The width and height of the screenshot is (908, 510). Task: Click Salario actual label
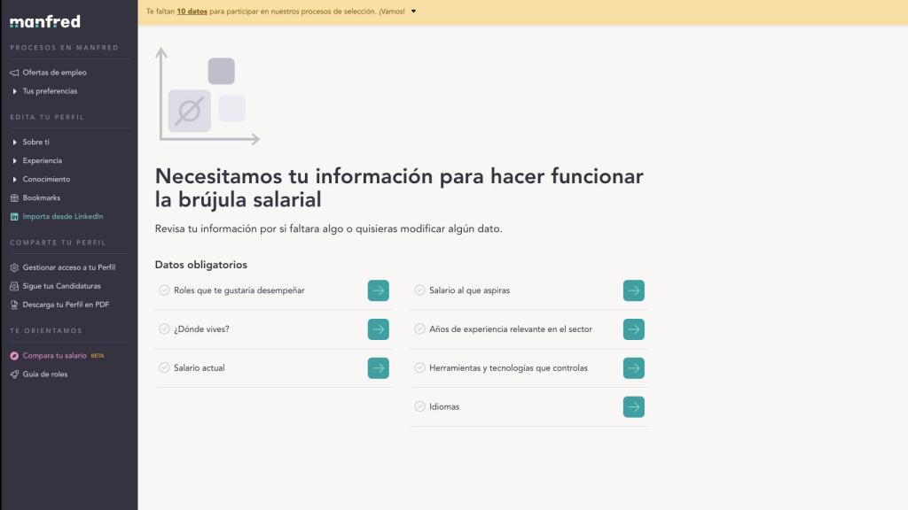200,367
